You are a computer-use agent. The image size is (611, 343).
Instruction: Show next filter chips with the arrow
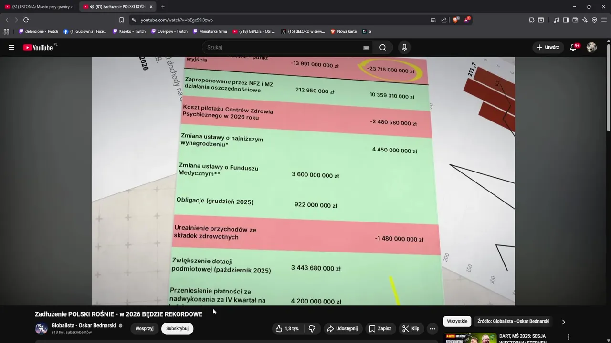point(563,322)
